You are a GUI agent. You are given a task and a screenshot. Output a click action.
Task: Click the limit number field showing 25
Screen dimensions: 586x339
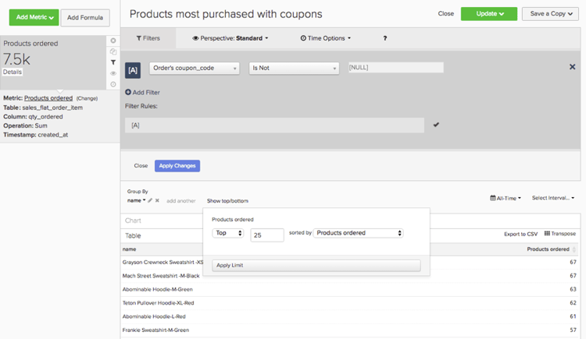point(266,234)
